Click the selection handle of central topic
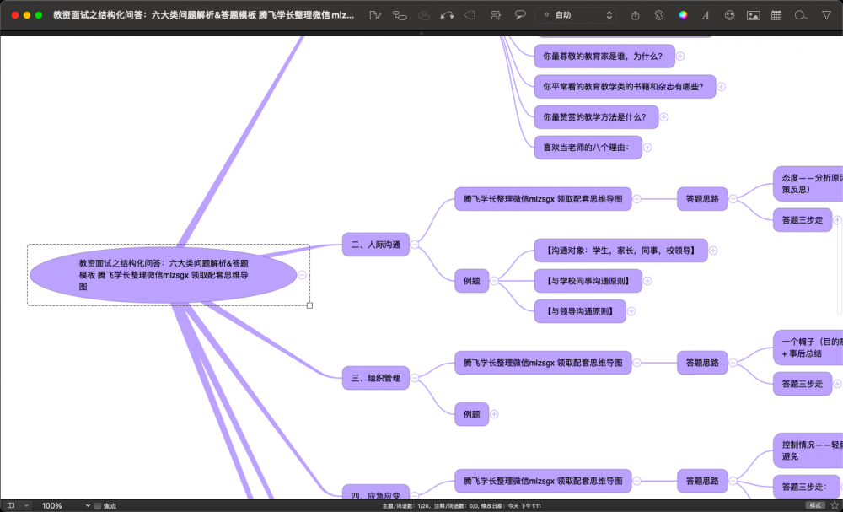The height and width of the screenshot is (512, 843). [309, 305]
